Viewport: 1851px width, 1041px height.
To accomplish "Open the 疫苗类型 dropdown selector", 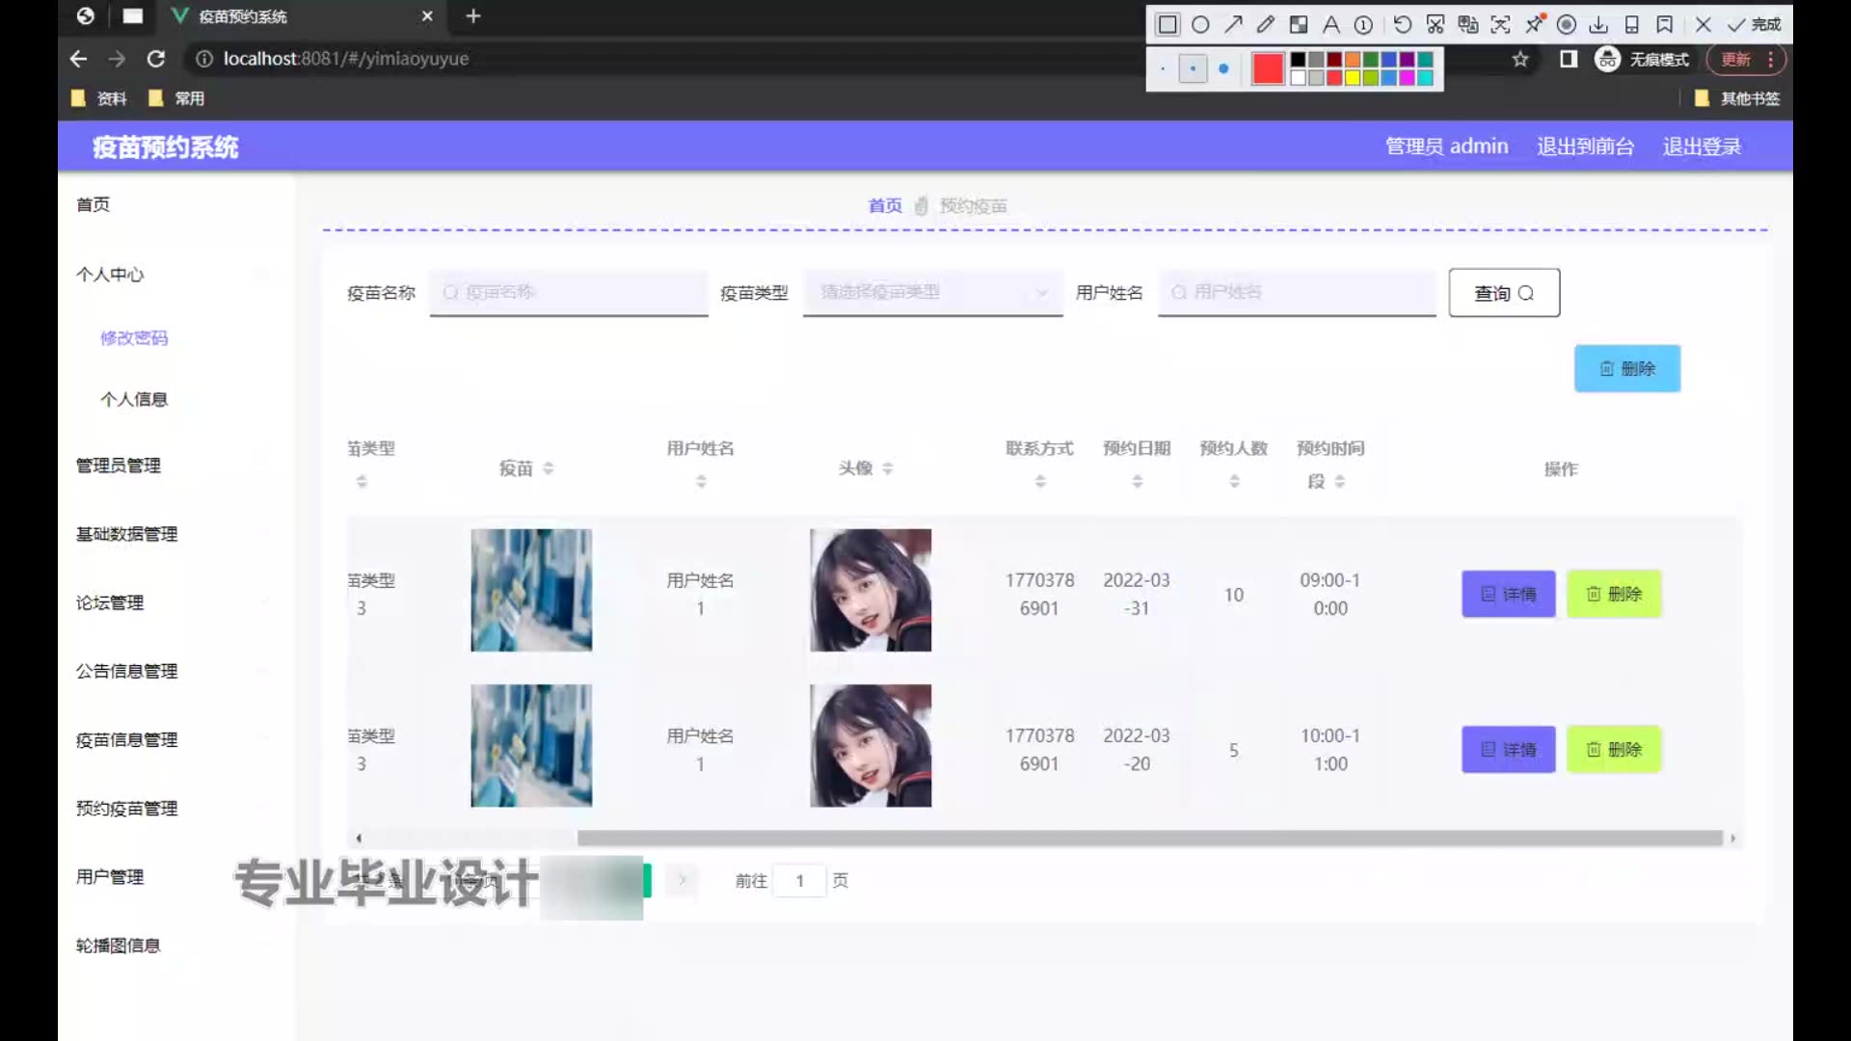I will (932, 292).
